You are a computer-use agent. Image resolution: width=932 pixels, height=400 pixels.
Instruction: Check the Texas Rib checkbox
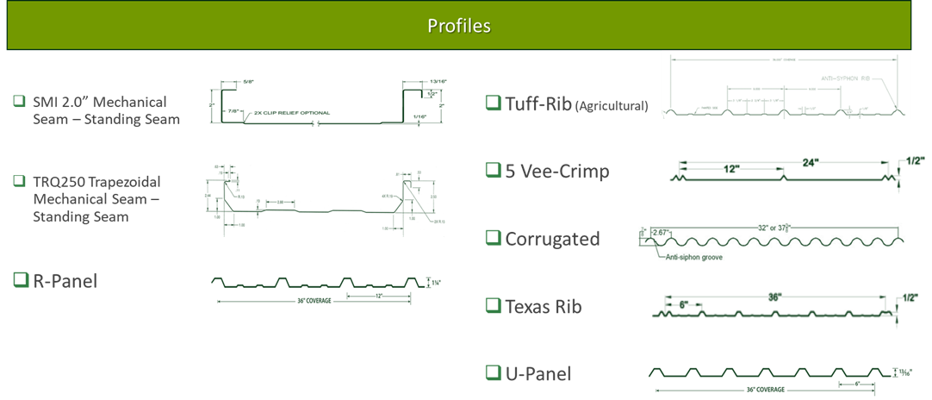click(493, 305)
